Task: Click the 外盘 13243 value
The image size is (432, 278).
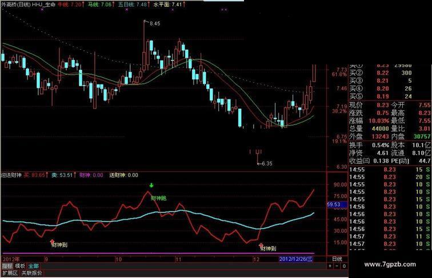Action: pyautogui.click(x=380, y=136)
